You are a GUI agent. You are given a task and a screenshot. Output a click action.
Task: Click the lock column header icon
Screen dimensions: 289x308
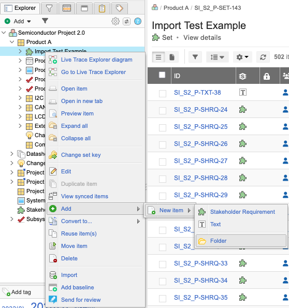[x=267, y=76]
